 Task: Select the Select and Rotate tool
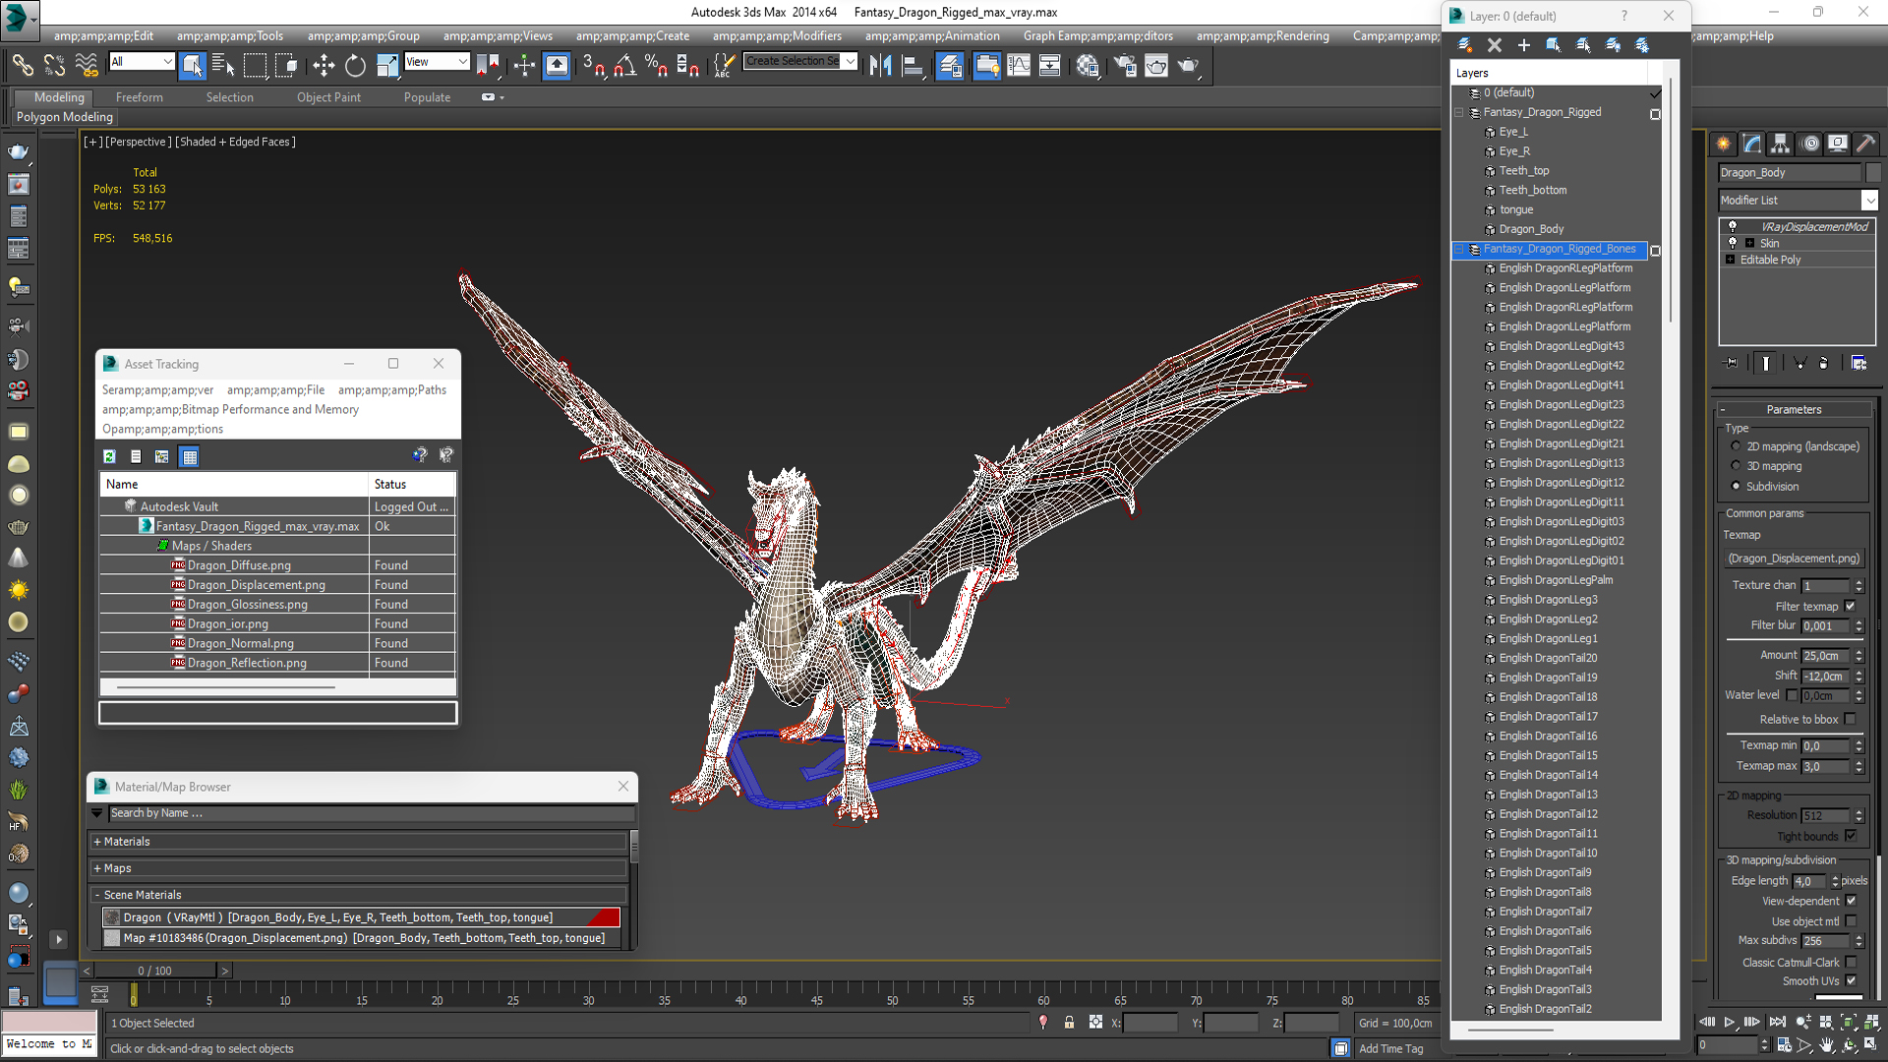pos(355,66)
